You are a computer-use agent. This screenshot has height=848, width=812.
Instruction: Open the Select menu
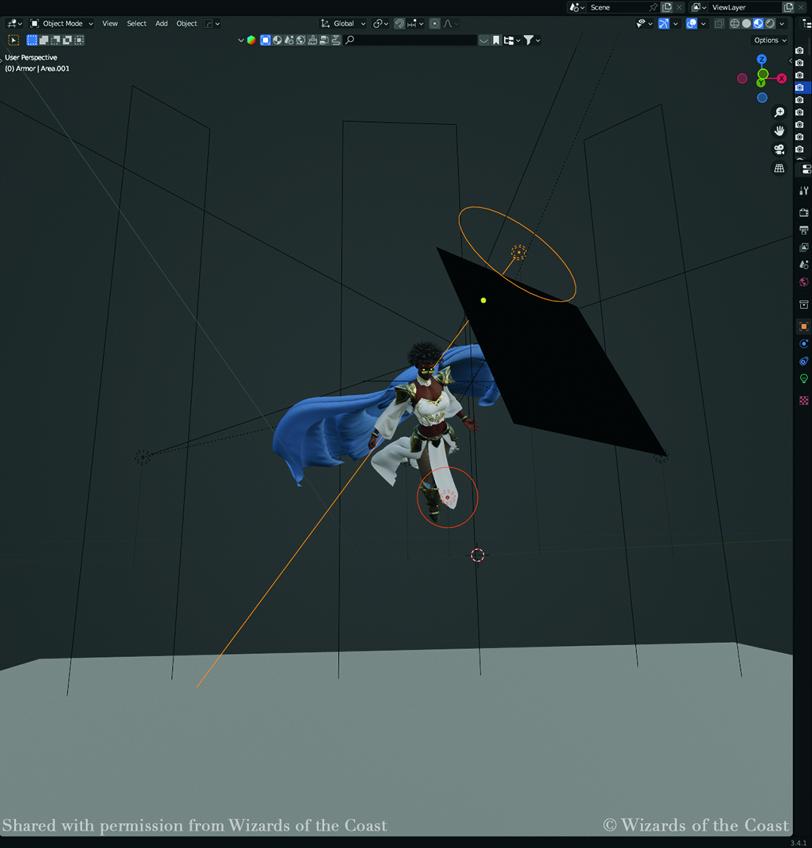point(137,24)
